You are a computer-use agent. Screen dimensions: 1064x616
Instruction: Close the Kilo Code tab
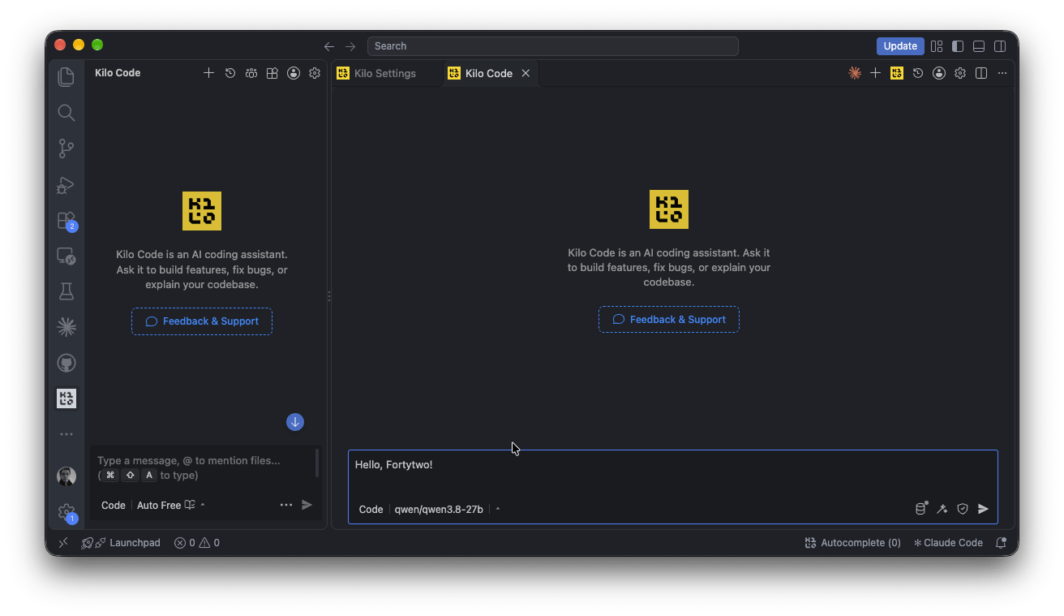click(x=526, y=73)
